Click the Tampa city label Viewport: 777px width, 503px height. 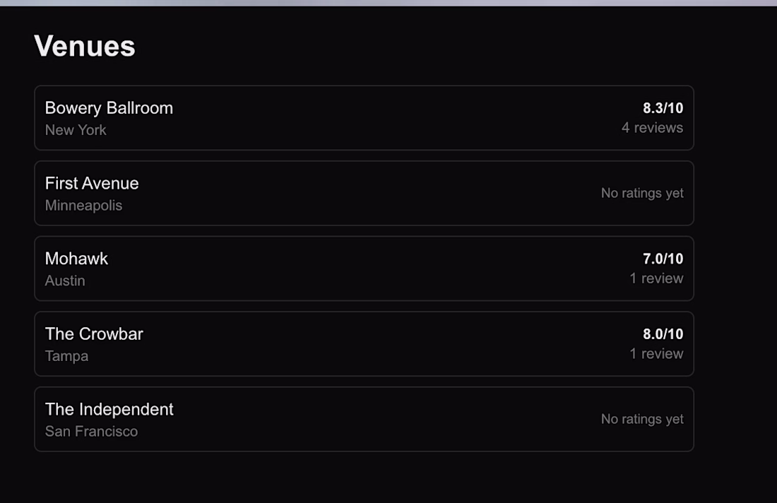pyautogui.click(x=66, y=356)
